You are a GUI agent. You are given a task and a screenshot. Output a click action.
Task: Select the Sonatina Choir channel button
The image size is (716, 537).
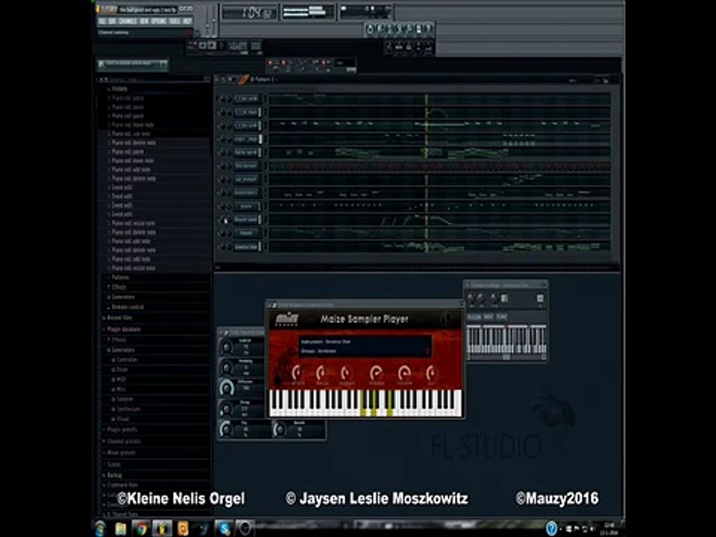point(245,247)
